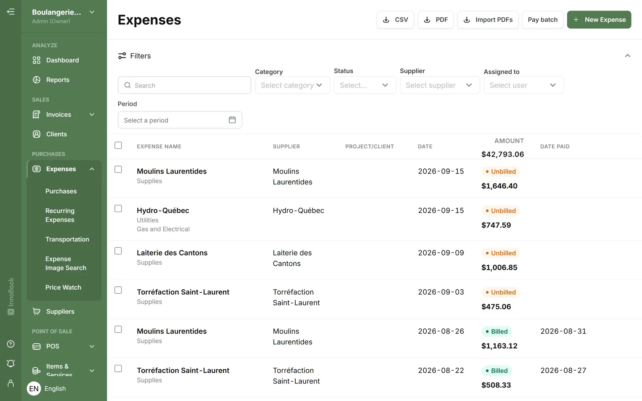The height and width of the screenshot is (401, 642).
Task: Expand the Invoices submenu
Action: (x=92, y=115)
